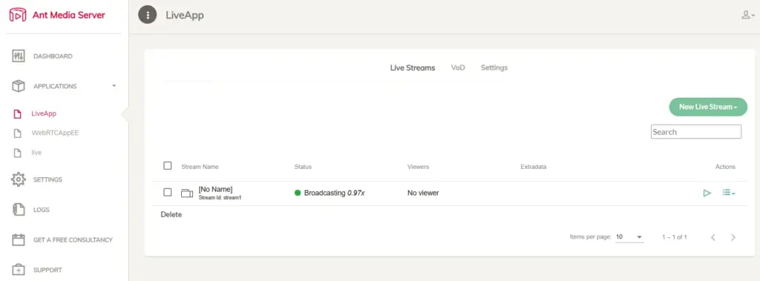Select the live label under Applications
This screenshot has width=760, height=281.
coord(36,153)
